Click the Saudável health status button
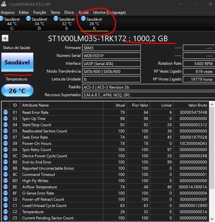Screen dimensions: 215x222 (x=17, y=62)
